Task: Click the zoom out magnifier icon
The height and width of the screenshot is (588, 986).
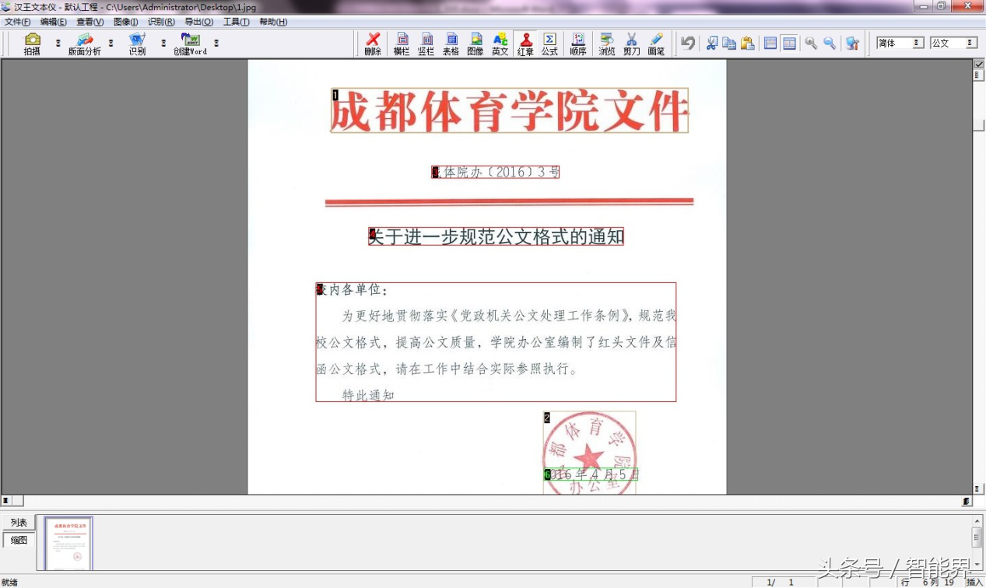Action: [x=830, y=43]
